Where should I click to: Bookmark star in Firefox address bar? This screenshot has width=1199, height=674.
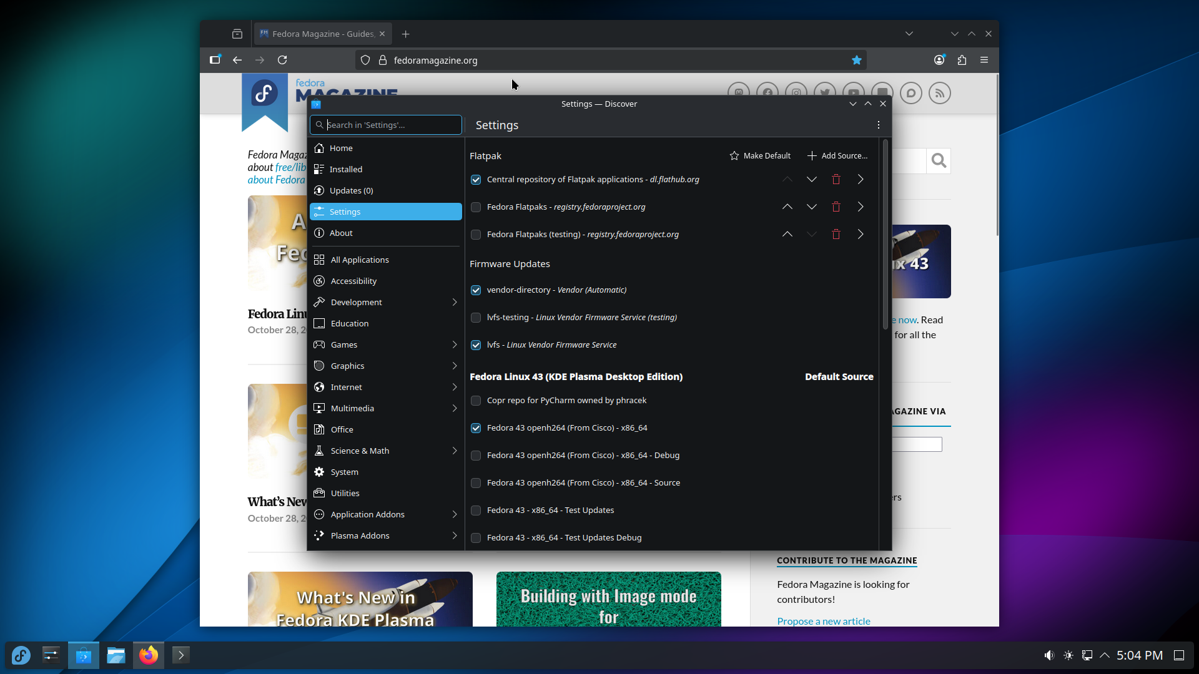[x=857, y=61]
